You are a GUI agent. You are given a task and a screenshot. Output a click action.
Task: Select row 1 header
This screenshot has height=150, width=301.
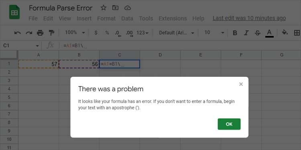coord(9,64)
